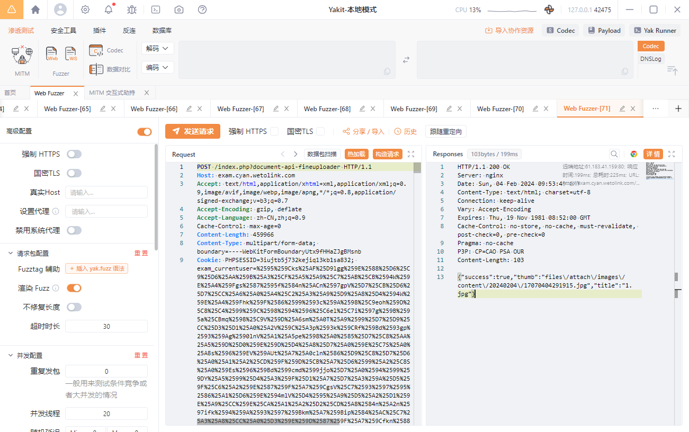This screenshot has width=689, height=432.
Task: Click the camera screenshot icon
Action: pyautogui.click(x=179, y=10)
